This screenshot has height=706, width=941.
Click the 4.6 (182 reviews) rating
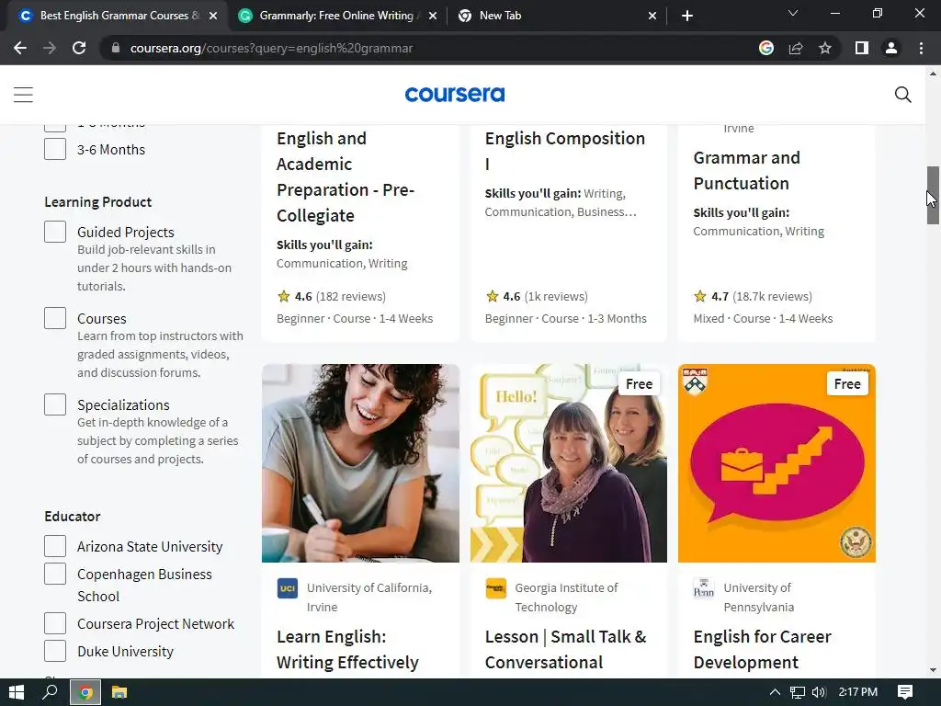(x=331, y=296)
